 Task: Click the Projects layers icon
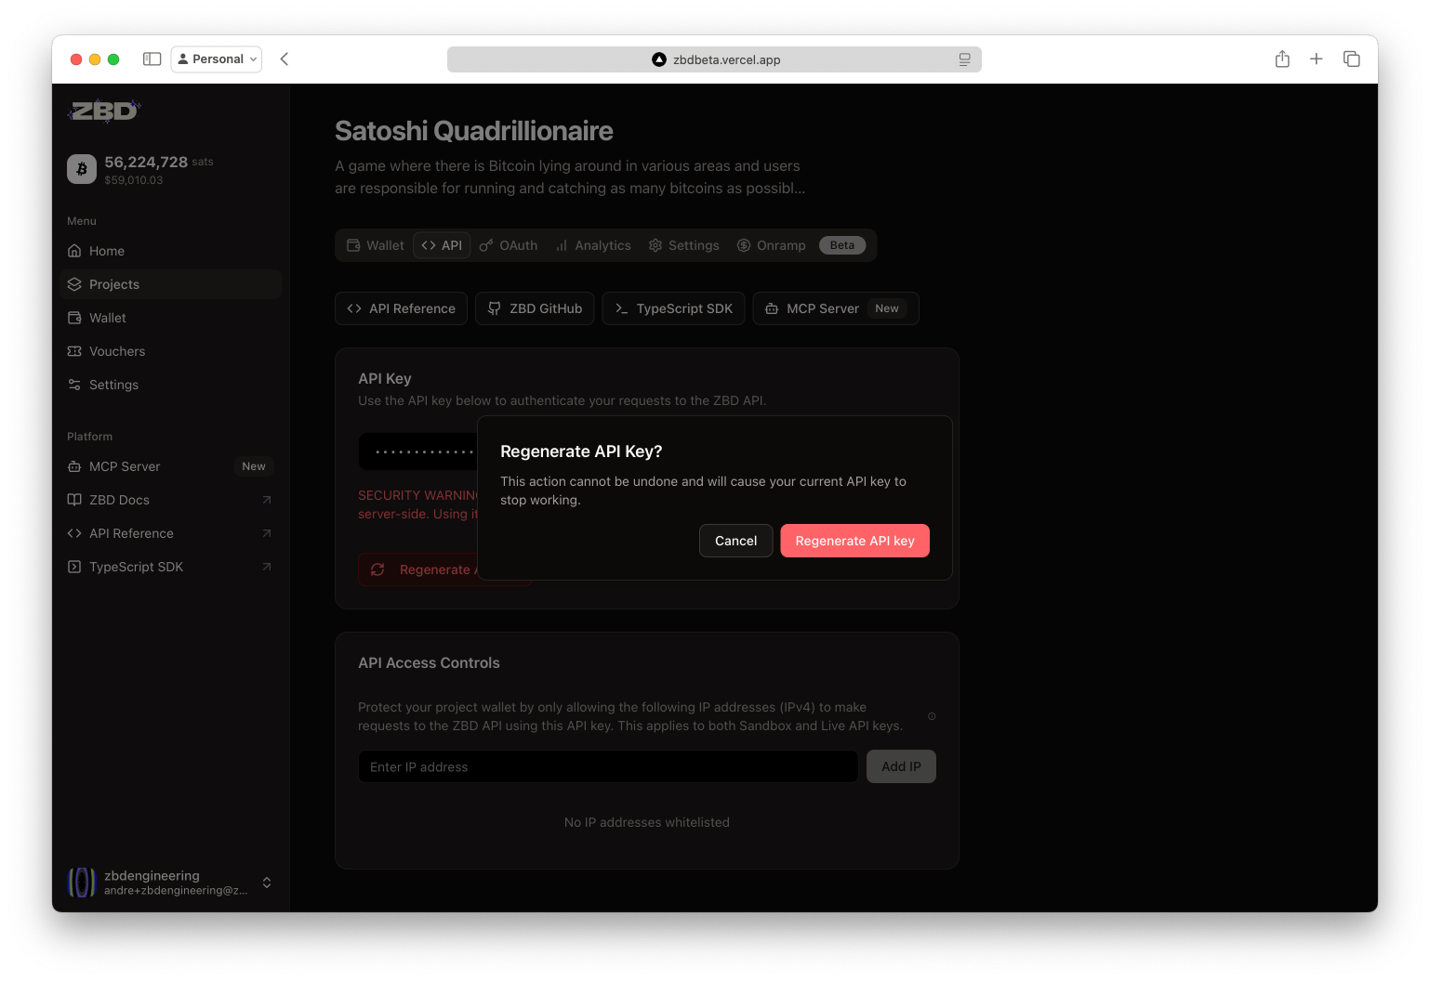(x=74, y=284)
